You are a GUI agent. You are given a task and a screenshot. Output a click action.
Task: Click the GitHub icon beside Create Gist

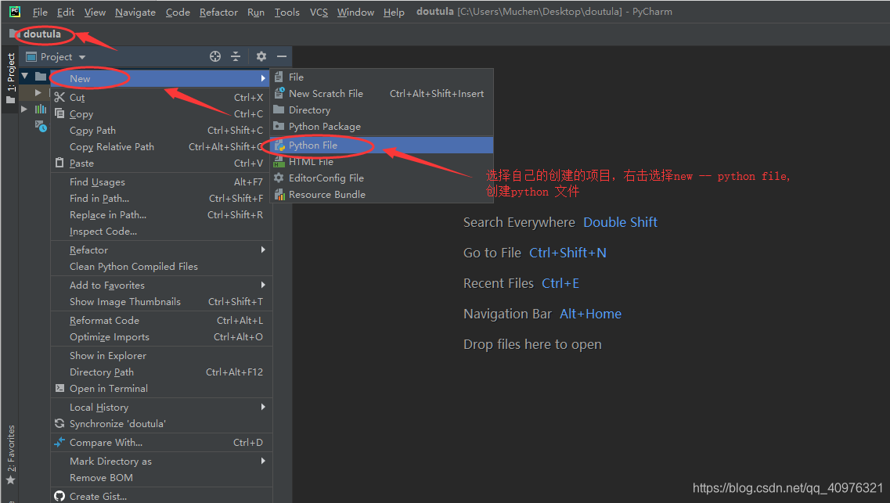point(59,496)
